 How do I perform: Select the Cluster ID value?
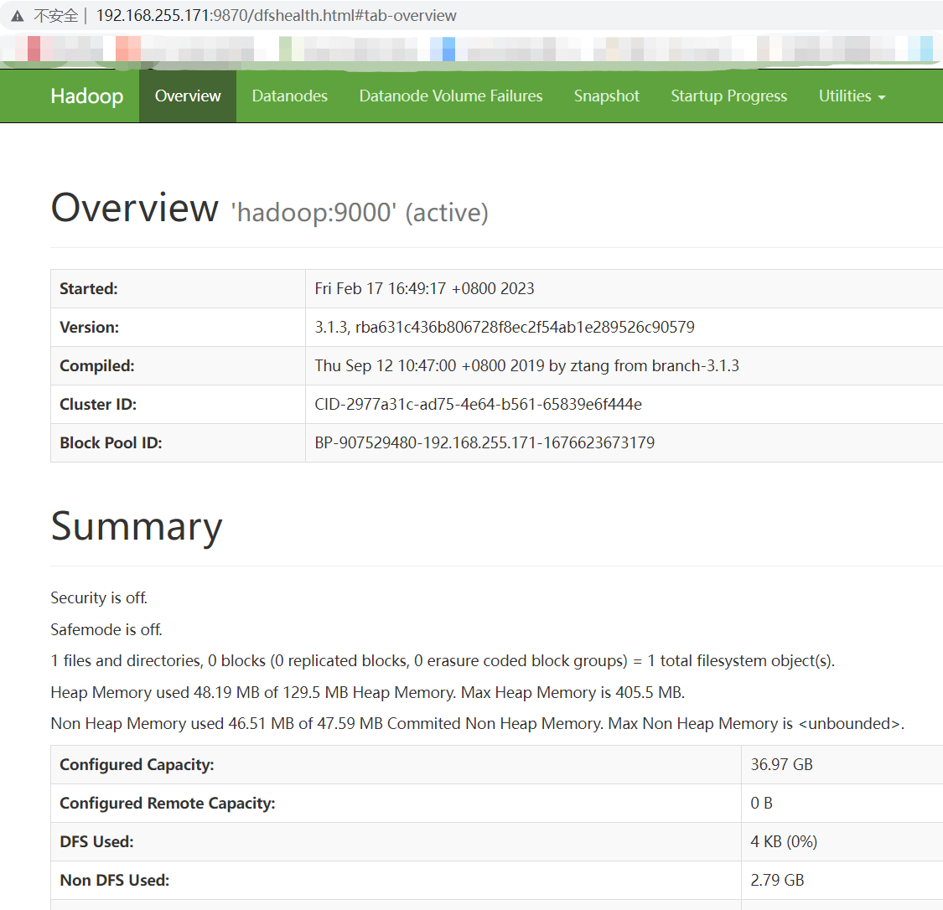(478, 404)
